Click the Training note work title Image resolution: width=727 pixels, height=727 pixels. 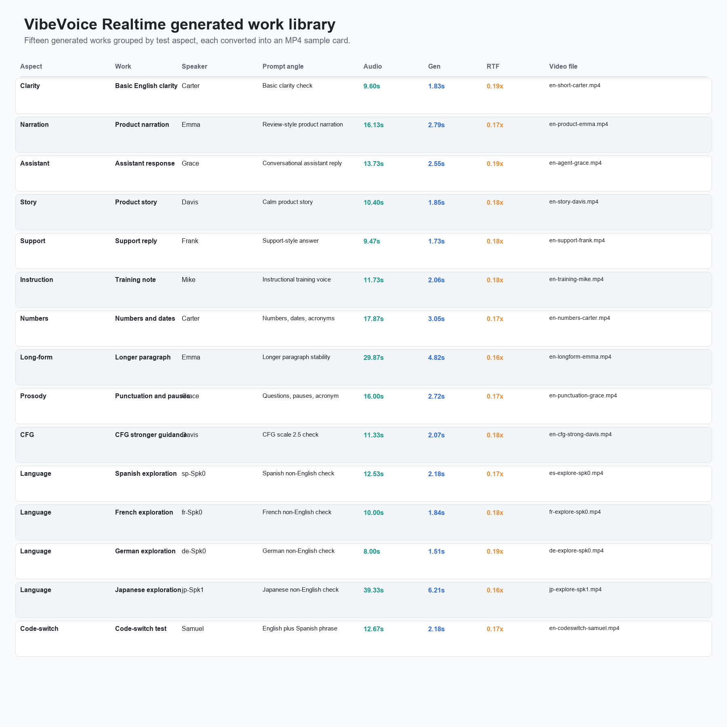135,280
